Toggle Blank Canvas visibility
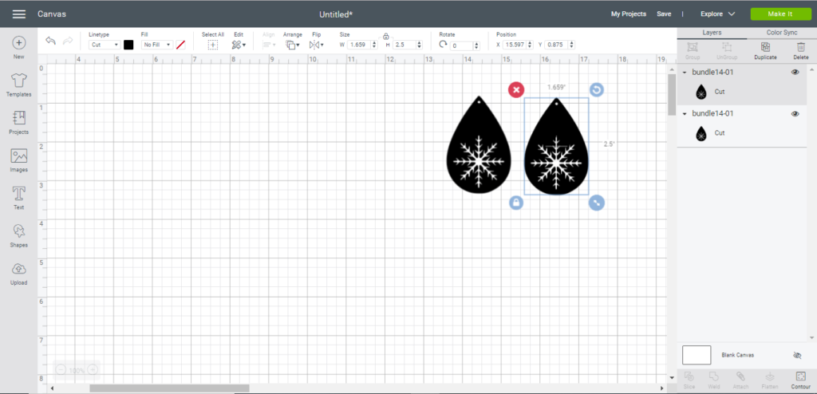Image resolution: width=817 pixels, height=394 pixels. tap(797, 356)
